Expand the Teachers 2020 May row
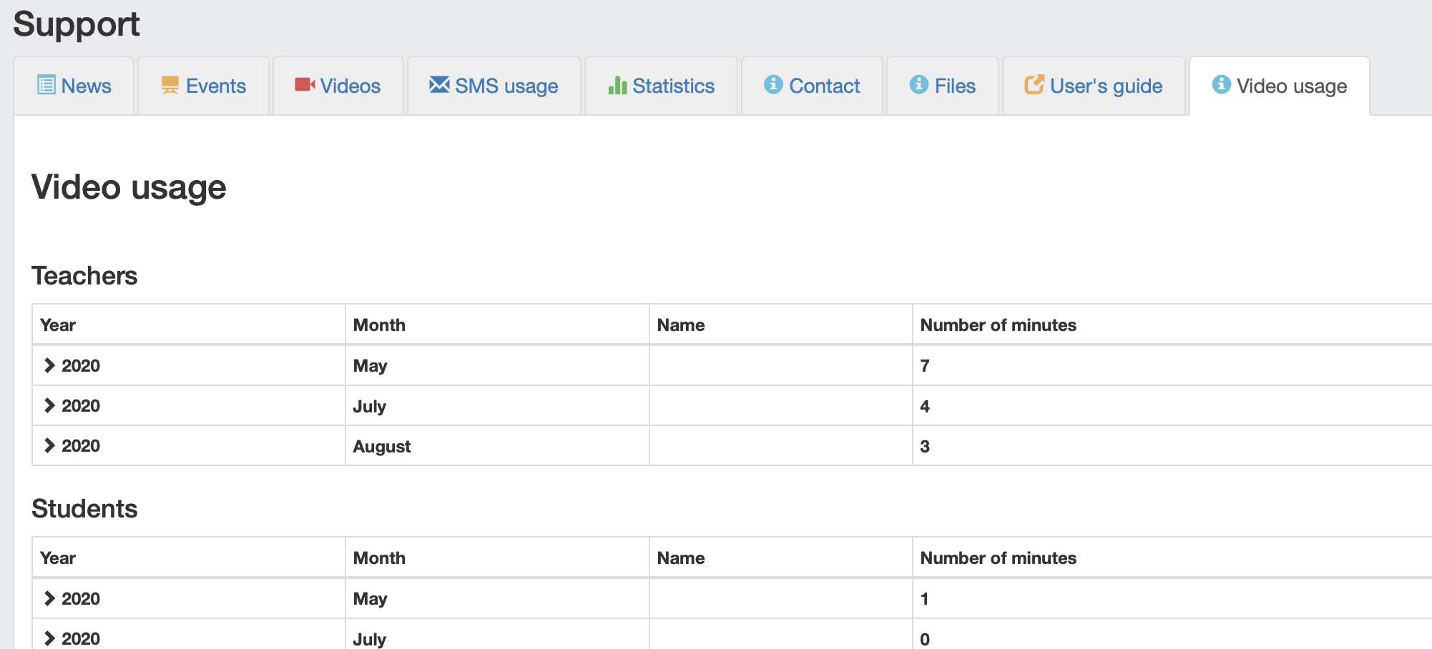Image resolution: width=1432 pixels, height=649 pixels. pyautogui.click(x=49, y=365)
